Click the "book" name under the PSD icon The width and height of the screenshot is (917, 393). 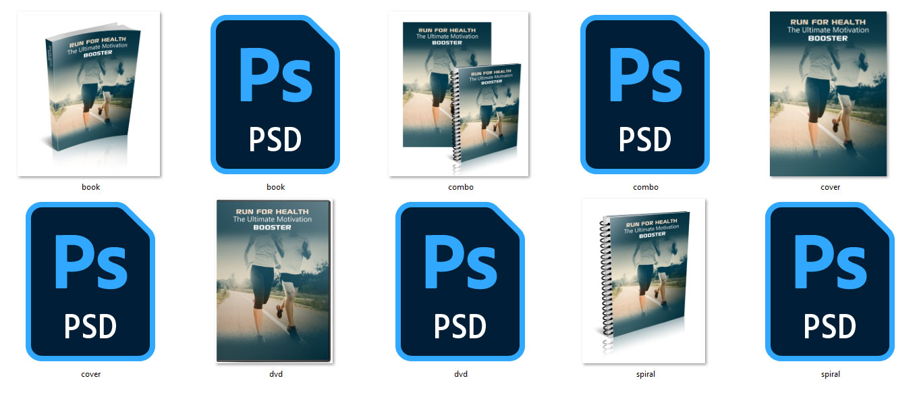(275, 187)
